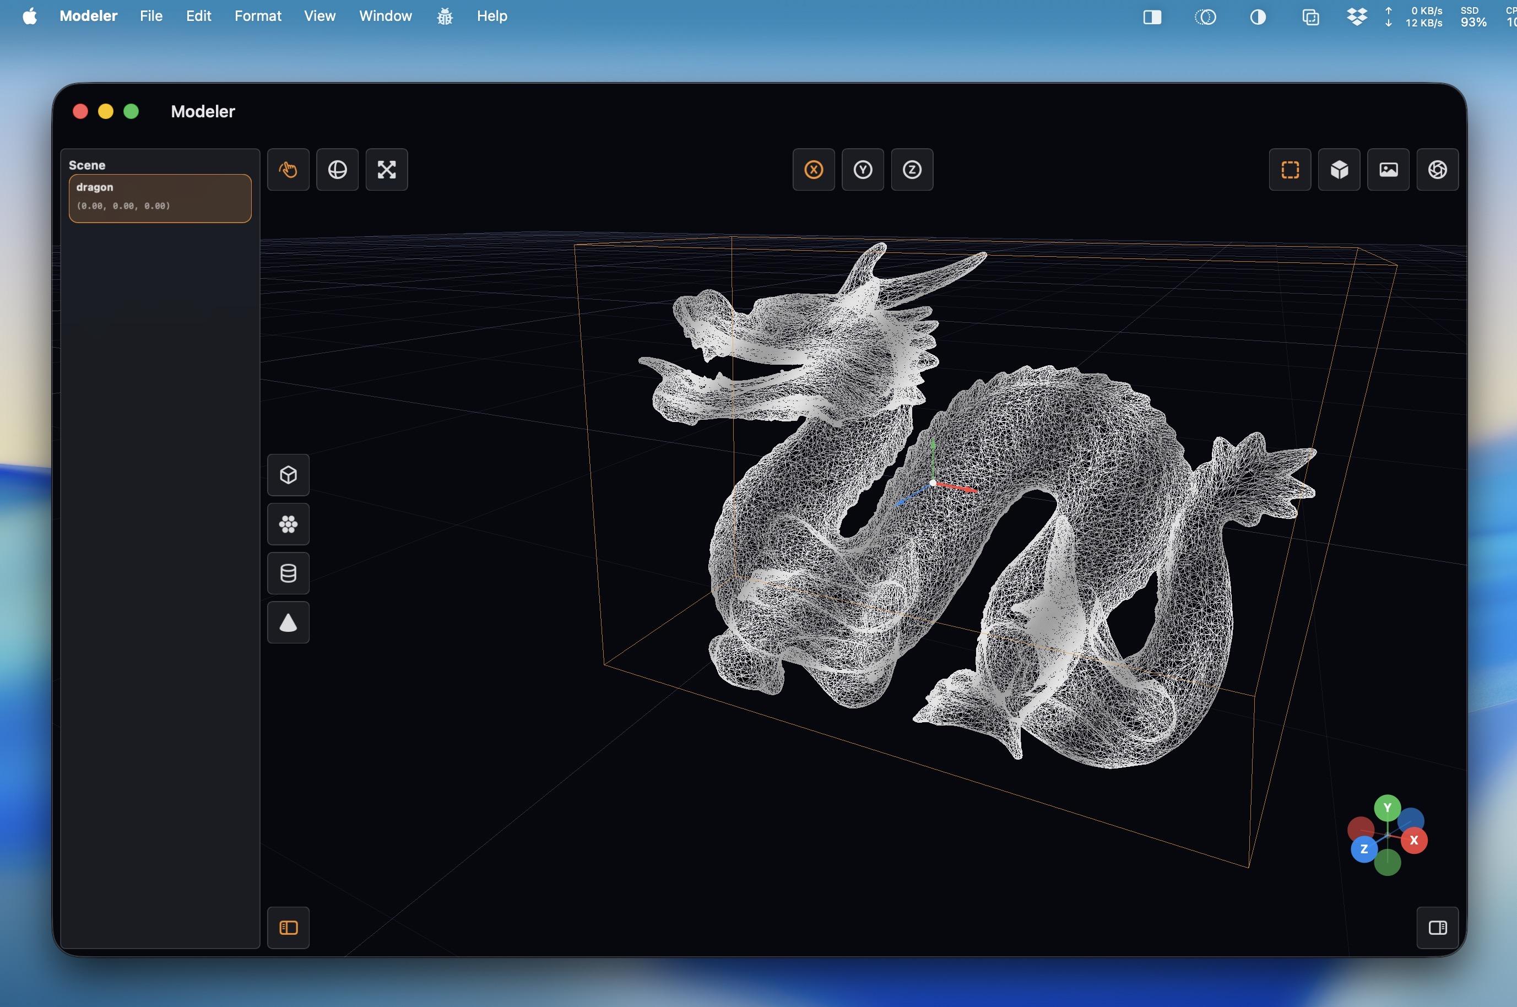The width and height of the screenshot is (1517, 1007).
Task: Click the split-rectangle menu bar icon
Action: pos(1152,17)
